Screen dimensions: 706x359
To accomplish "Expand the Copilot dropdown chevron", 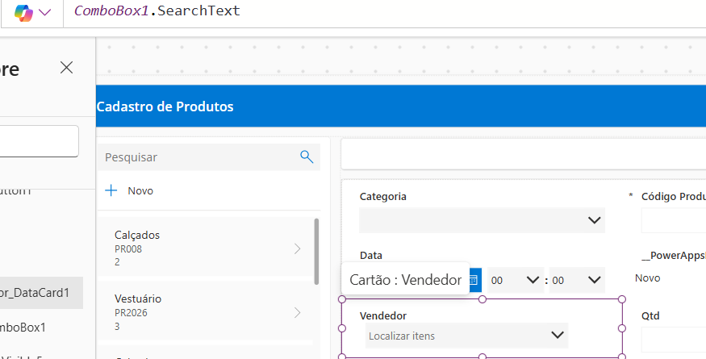I will pyautogui.click(x=45, y=13).
